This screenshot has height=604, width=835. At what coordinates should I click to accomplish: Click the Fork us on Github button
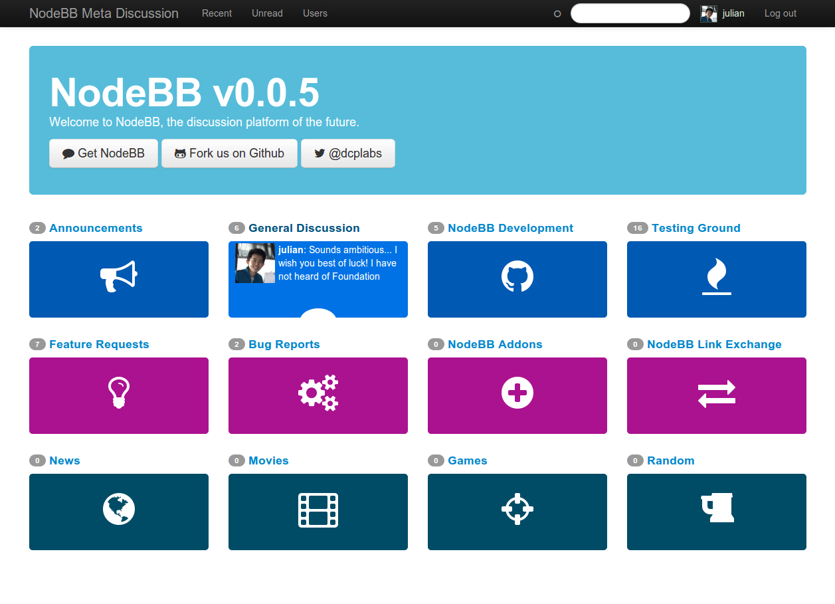click(x=229, y=153)
